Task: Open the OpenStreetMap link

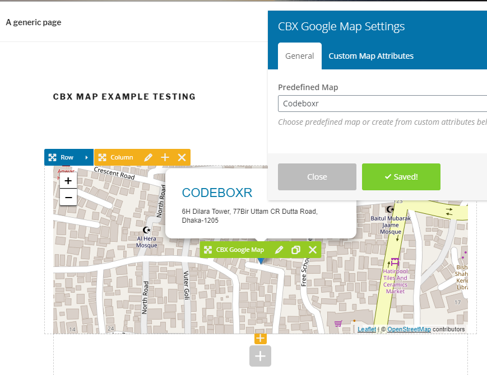Action: click(409, 329)
